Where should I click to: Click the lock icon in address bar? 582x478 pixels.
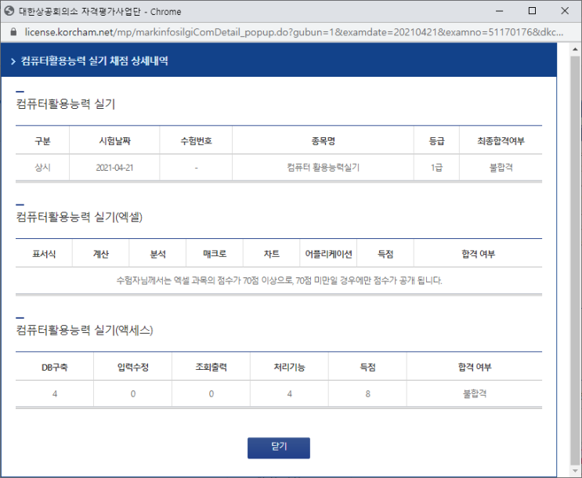[x=13, y=32]
